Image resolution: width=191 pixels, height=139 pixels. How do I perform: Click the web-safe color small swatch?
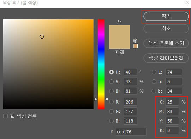[x=136, y=46]
